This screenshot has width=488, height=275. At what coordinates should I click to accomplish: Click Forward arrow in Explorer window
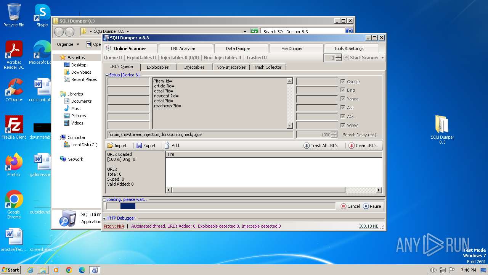69,32
